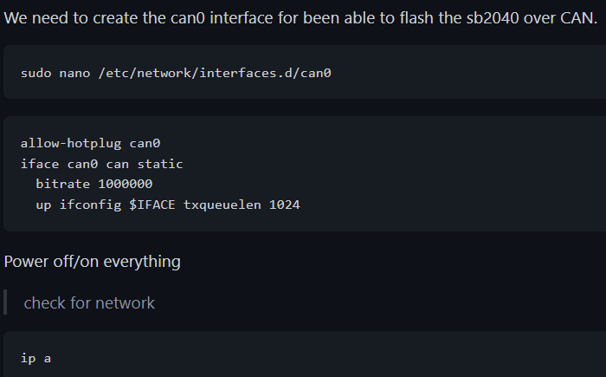Click the word "txqueuelen"

[222, 205]
